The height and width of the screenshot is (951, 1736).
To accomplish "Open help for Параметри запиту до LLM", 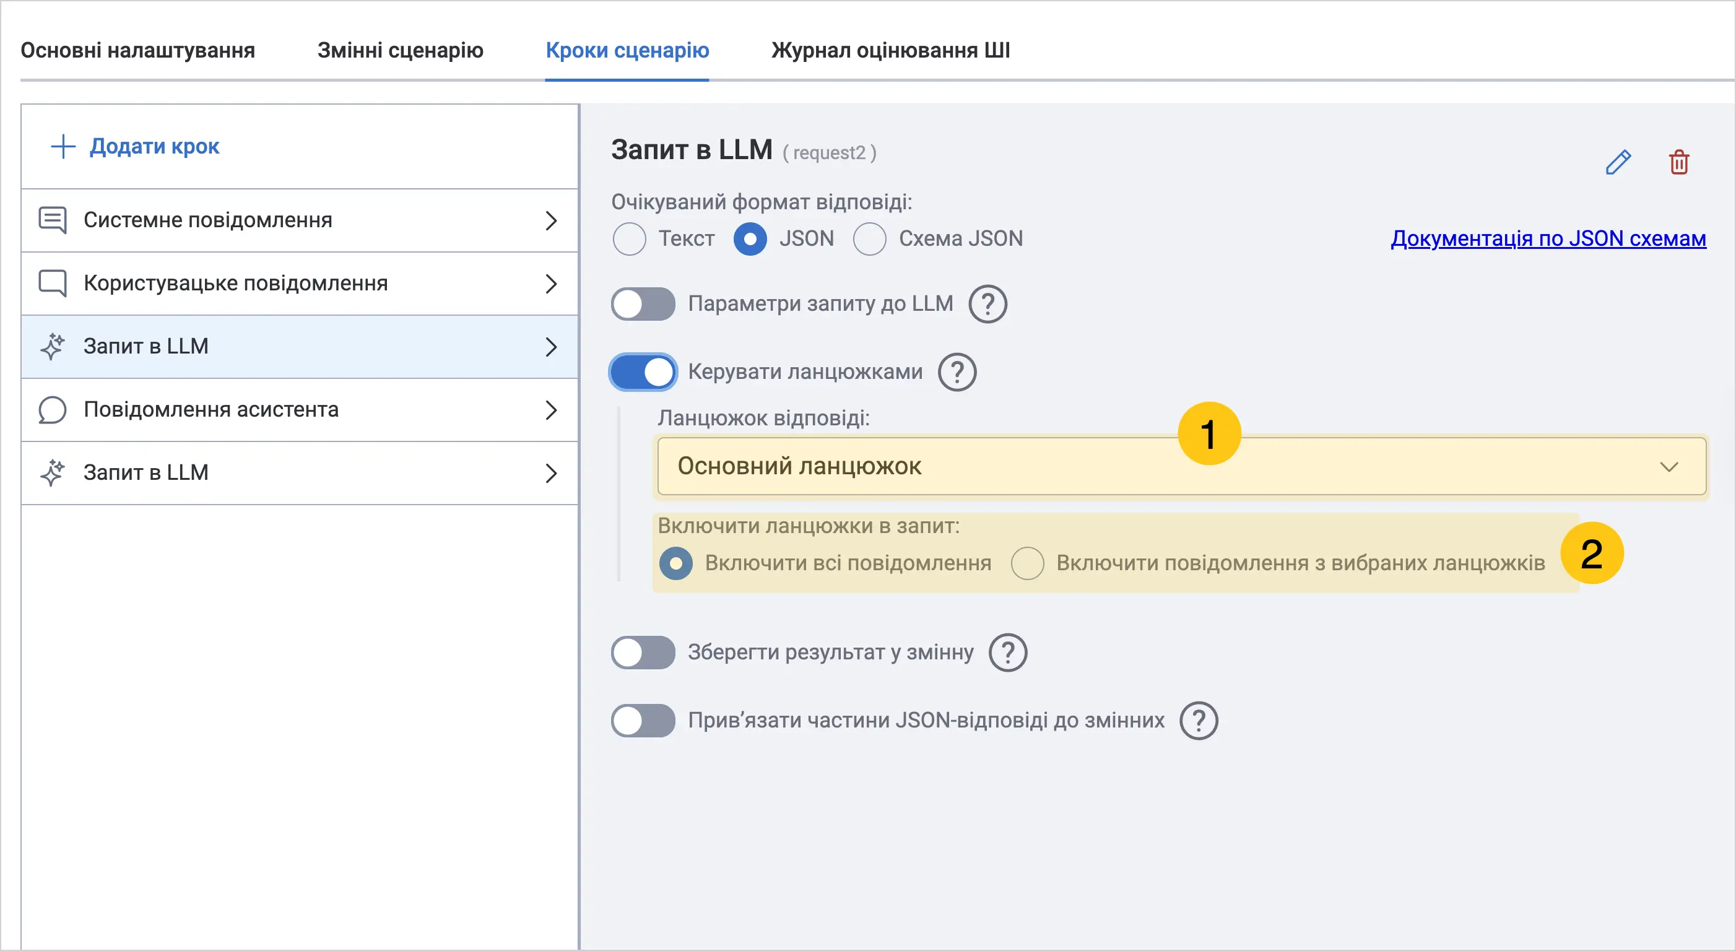I will pyautogui.click(x=987, y=304).
